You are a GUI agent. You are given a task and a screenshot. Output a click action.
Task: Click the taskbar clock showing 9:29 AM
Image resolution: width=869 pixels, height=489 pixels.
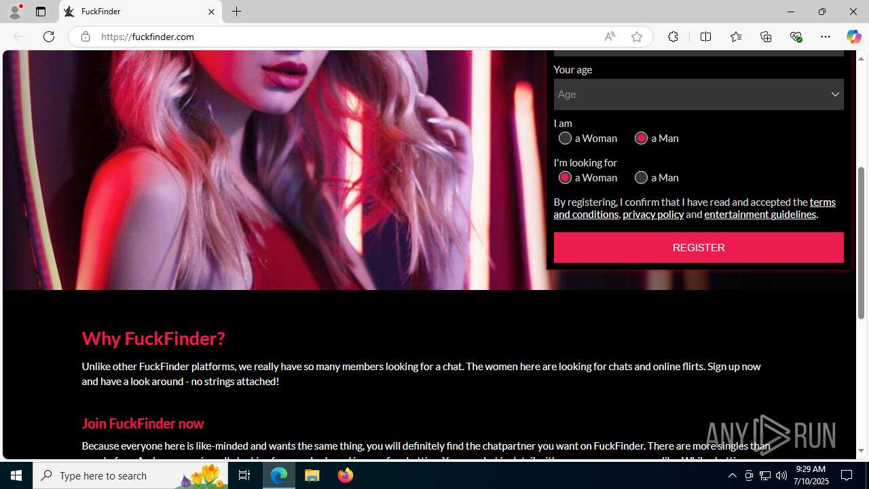811,475
